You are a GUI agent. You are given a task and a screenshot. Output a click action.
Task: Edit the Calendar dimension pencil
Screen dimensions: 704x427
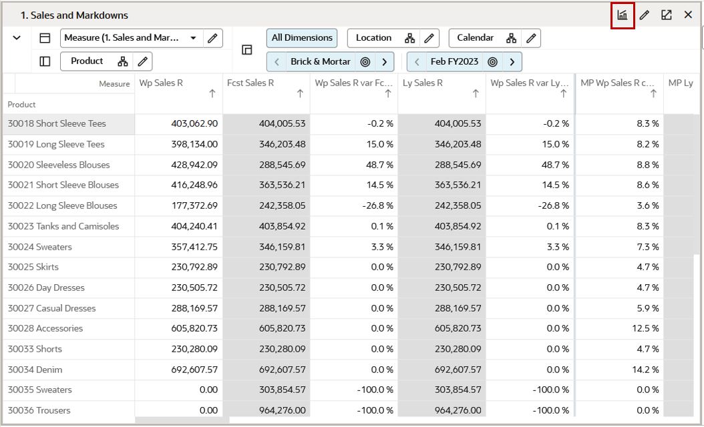[x=531, y=38]
